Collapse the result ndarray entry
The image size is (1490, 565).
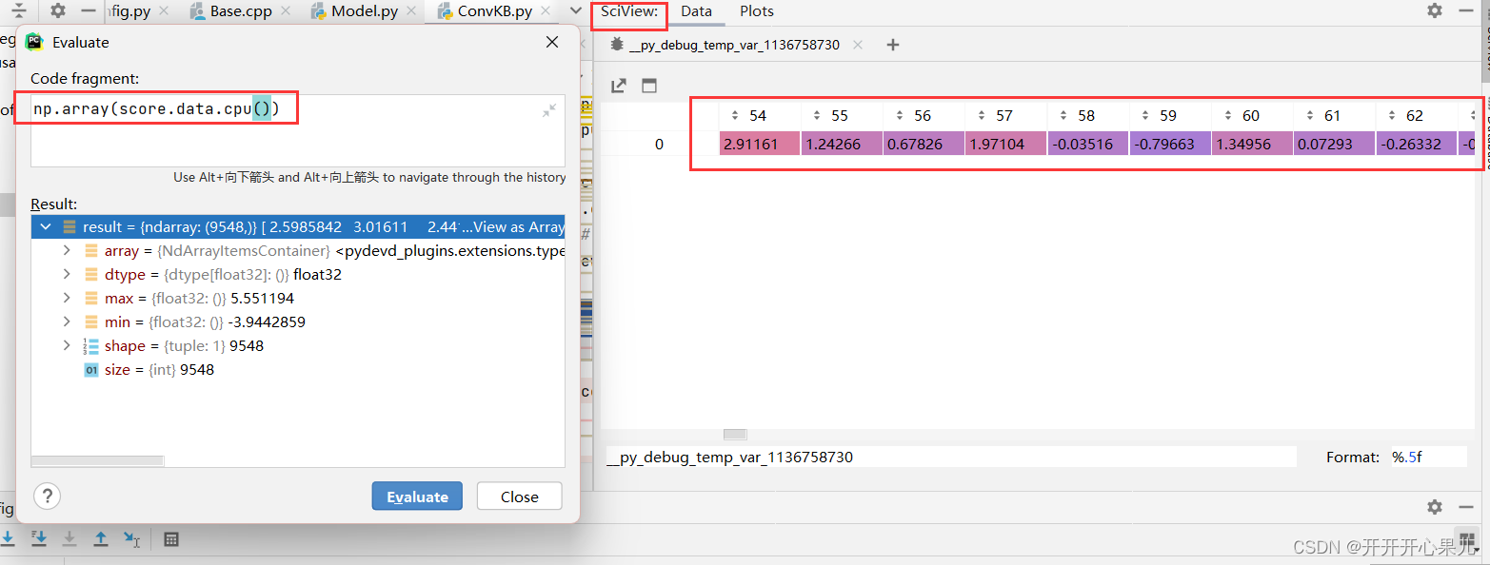(45, 227)
